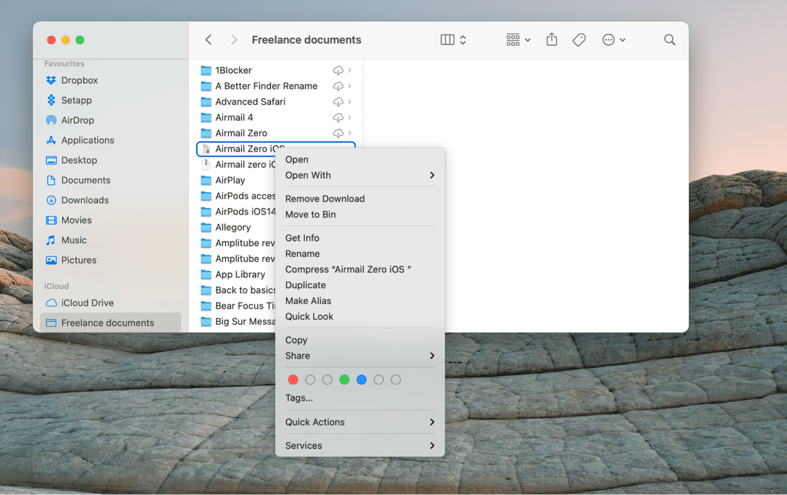
Task: Toggle view switcher up-down arrows
Action: pyautogui.click(x=463, y=39)
